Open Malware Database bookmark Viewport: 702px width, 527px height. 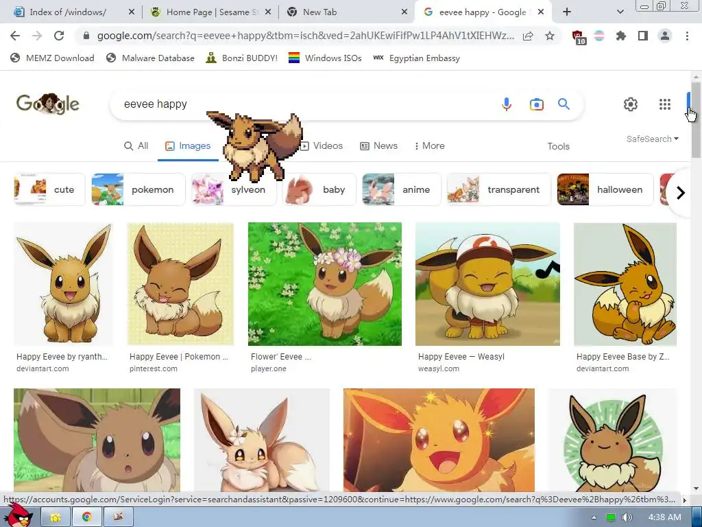coord(150,58)
